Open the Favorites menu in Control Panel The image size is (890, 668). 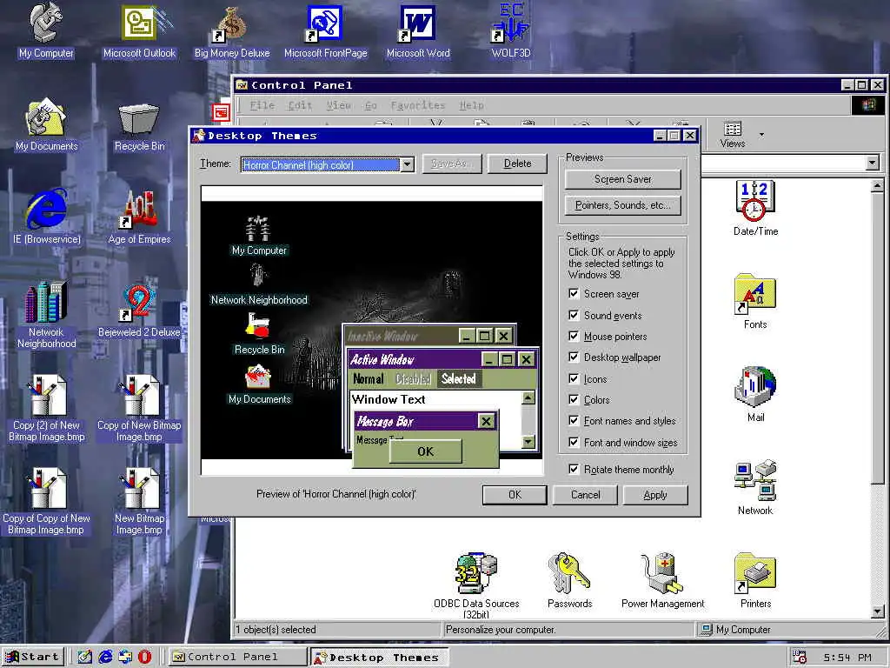418,105
